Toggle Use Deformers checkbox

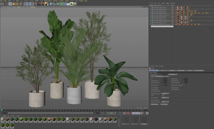tap(183, 90)
